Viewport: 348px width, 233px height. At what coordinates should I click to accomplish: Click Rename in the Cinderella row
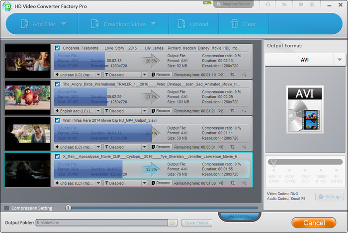pos(161,75)
